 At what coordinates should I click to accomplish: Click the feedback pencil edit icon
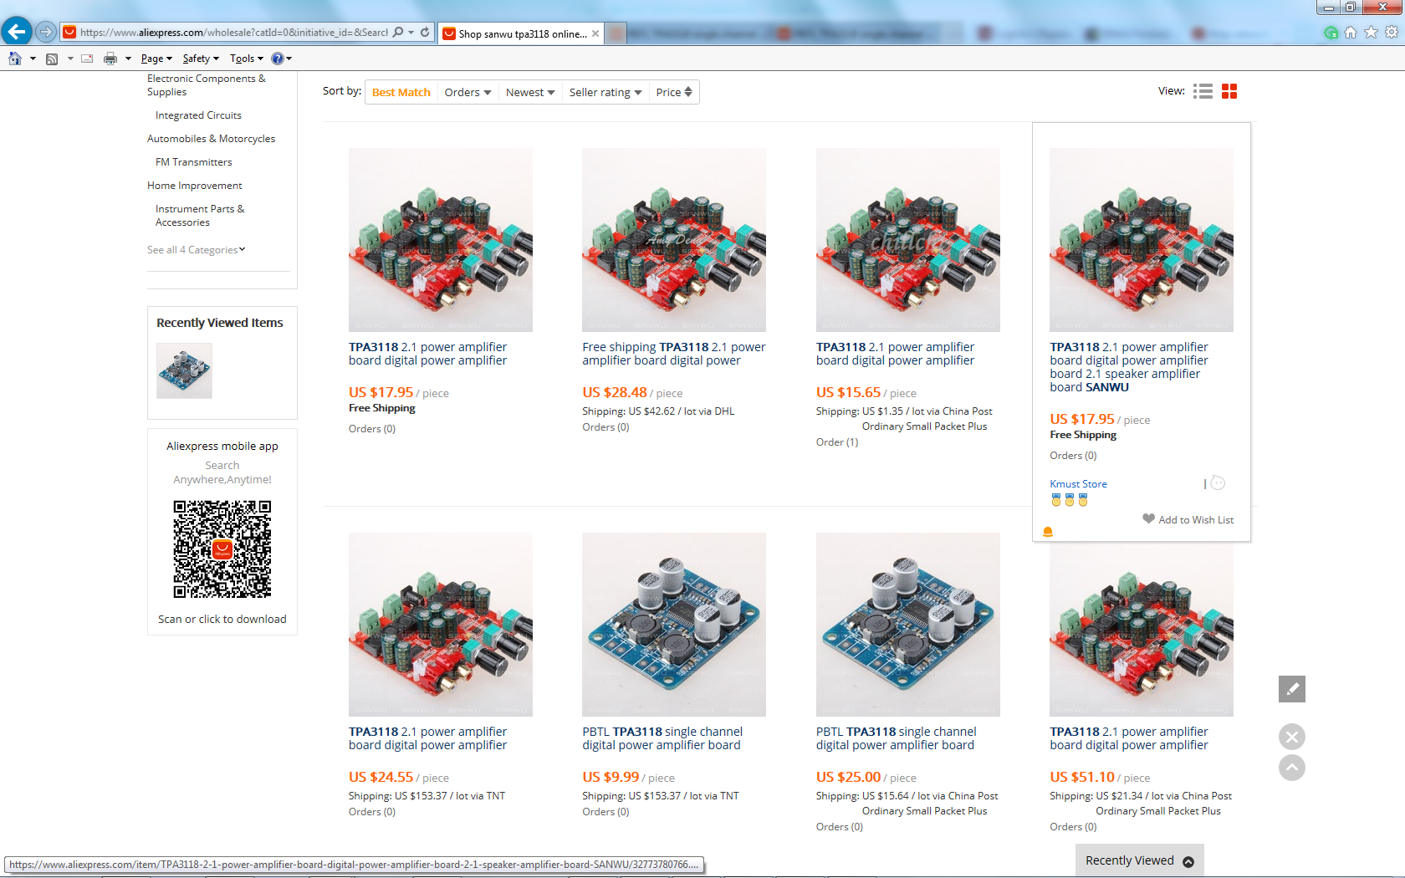(x=1292, y=689)
